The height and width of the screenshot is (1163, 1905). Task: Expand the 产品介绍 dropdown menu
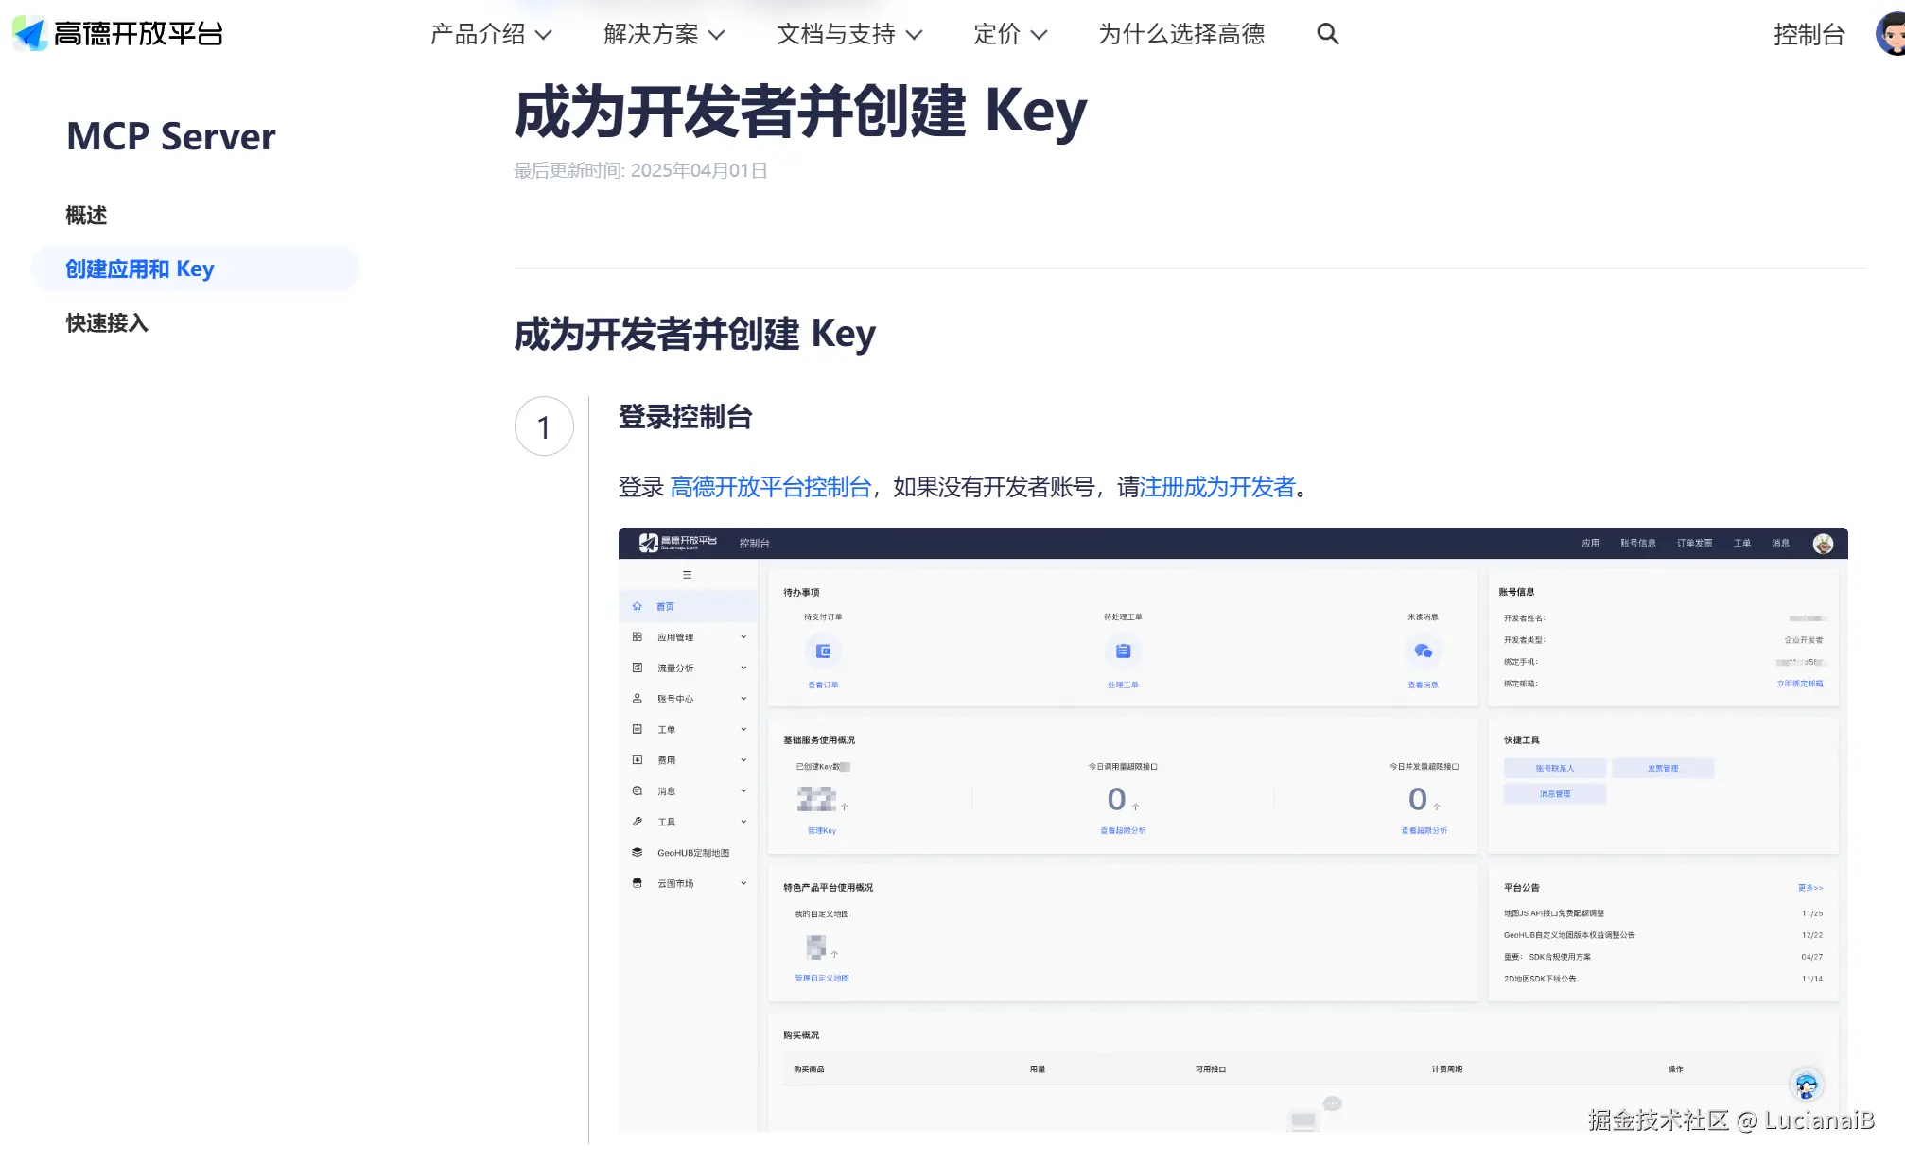click(490, 34)
